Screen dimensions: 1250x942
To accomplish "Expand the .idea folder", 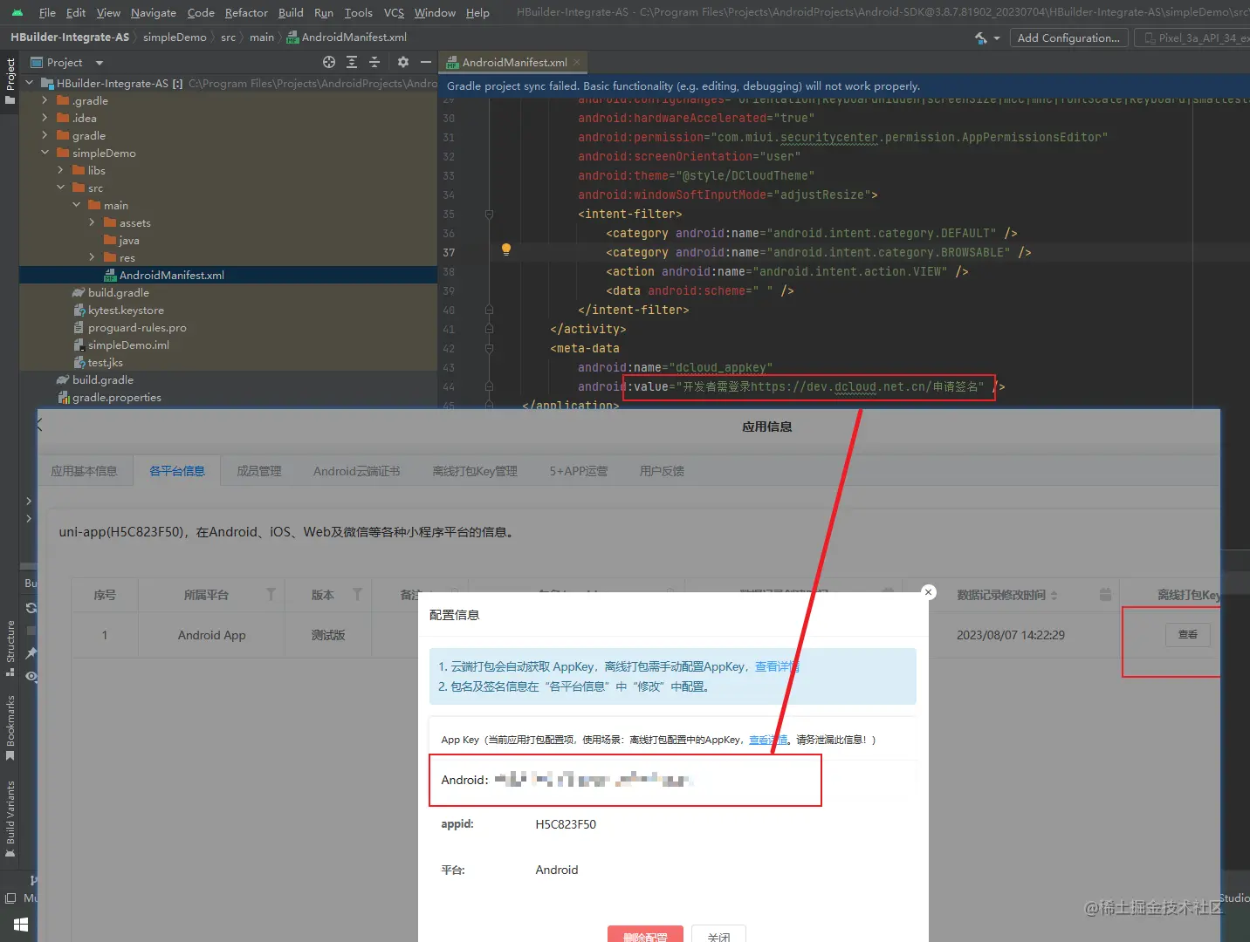I will click(x=45, y=118).
